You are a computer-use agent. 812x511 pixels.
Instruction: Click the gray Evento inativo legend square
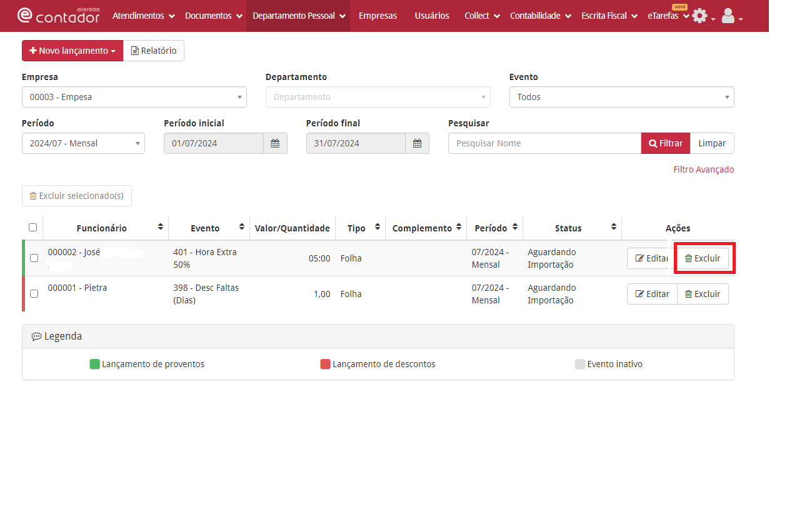coord(580,364)
